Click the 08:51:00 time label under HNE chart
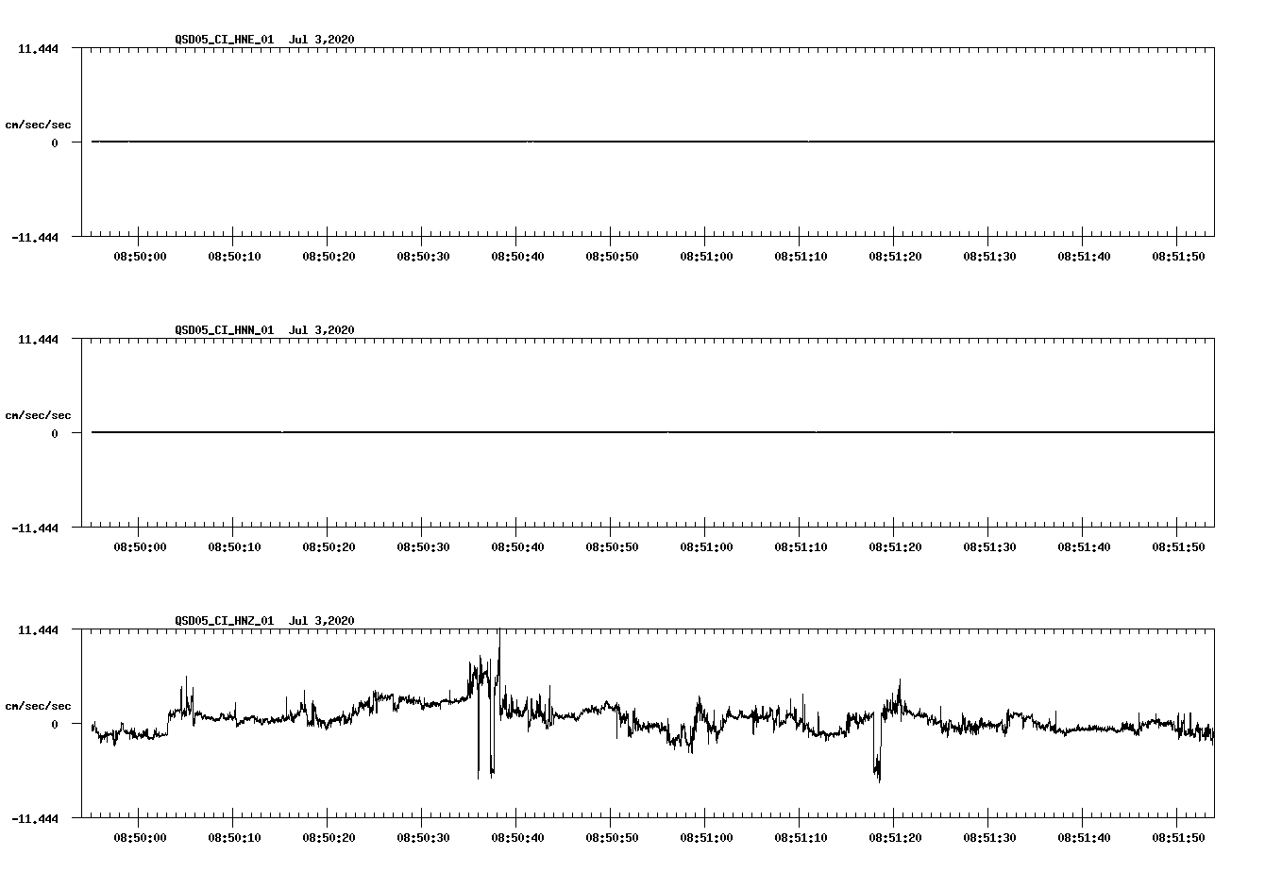The image size is (1282, 872). coord(706,257)
